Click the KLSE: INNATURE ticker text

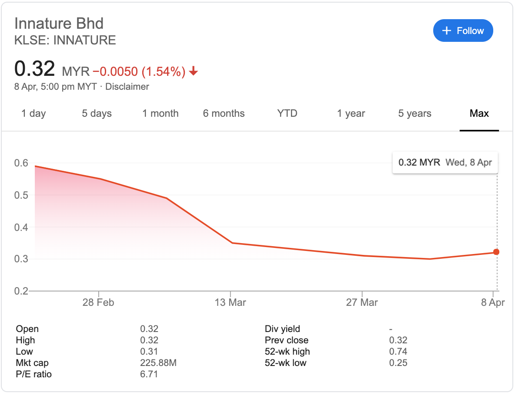(x=65, y=41)
